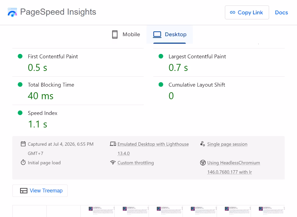Click the Chromium browser icon
Image resolution: width=297 pixels, height=217 pixels.
point(203,163)
